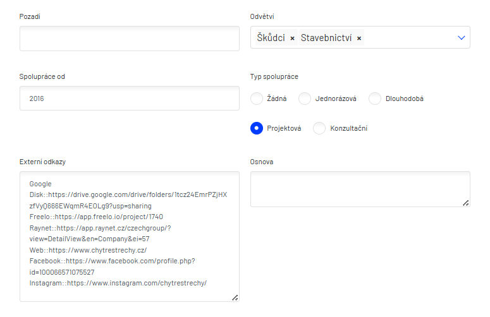Screen dimensions: 490x317
Task: Click into the Spolupráce od field
Action: point(130,99)
